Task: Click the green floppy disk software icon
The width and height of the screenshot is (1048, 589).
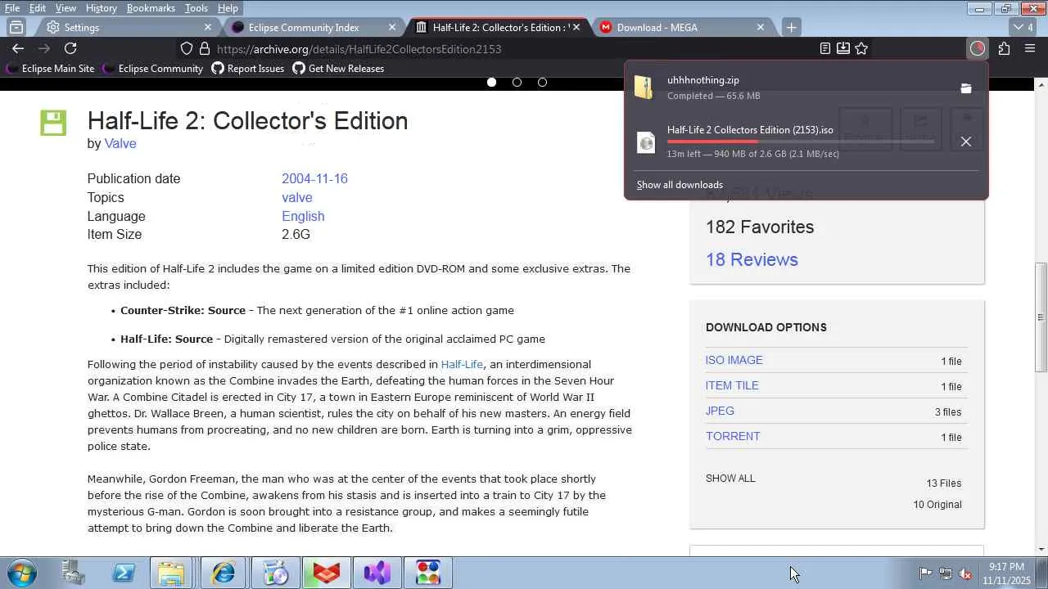Action: [x=53, y=124]
